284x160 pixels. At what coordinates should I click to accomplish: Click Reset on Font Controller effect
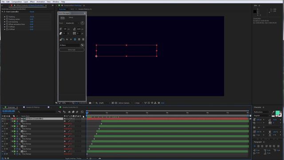32,12
